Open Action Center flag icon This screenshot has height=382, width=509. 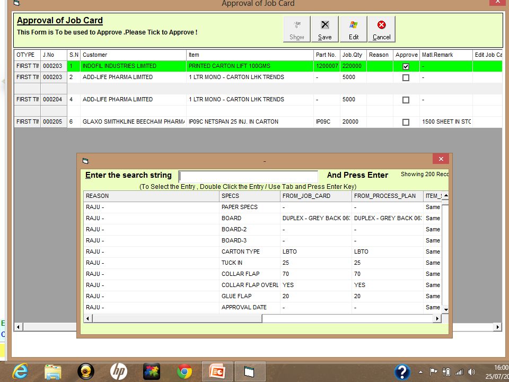(433, 371)
